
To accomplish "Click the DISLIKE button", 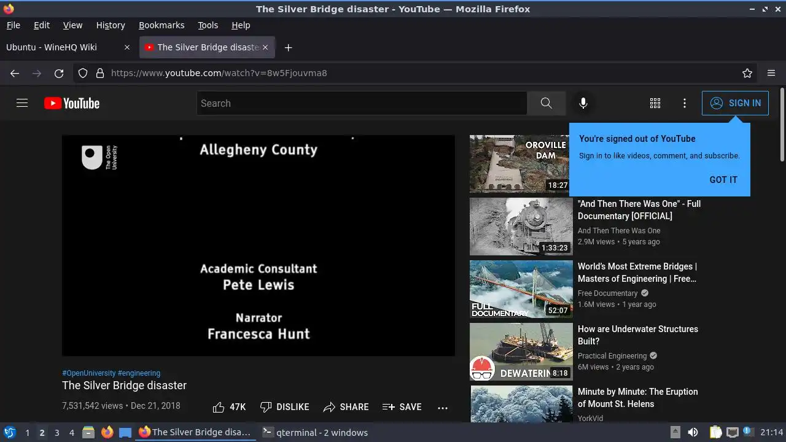I will click(284, 407).
